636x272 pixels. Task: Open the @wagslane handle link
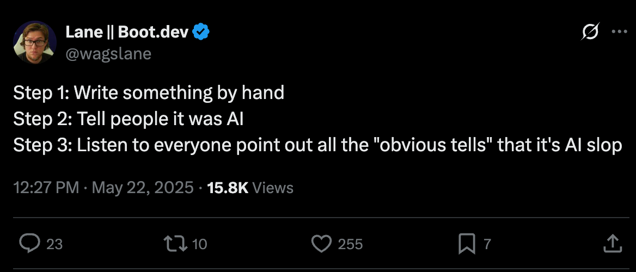108,53
